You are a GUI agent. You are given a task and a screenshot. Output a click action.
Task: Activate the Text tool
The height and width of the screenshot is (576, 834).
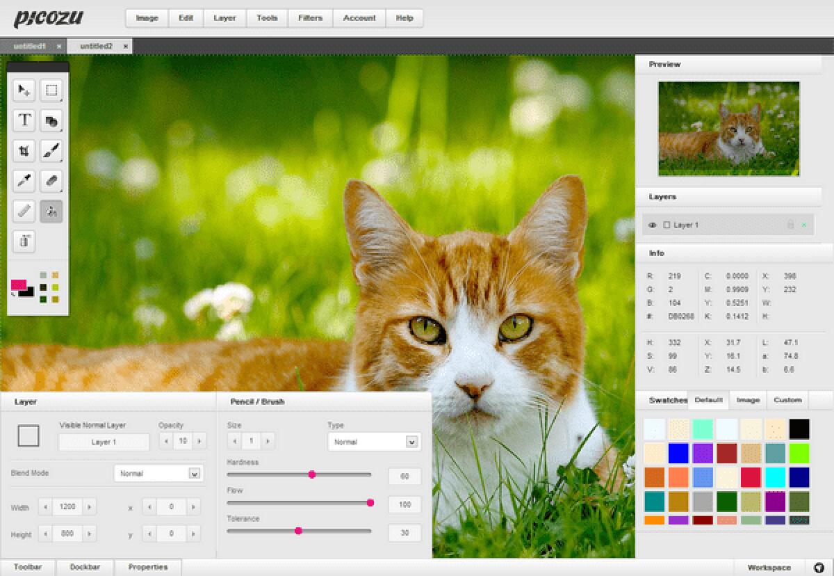(23, 120)
